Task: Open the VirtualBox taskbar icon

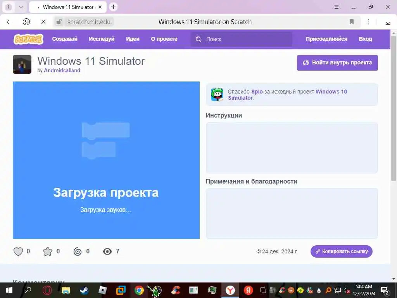Action: (121, 290)
